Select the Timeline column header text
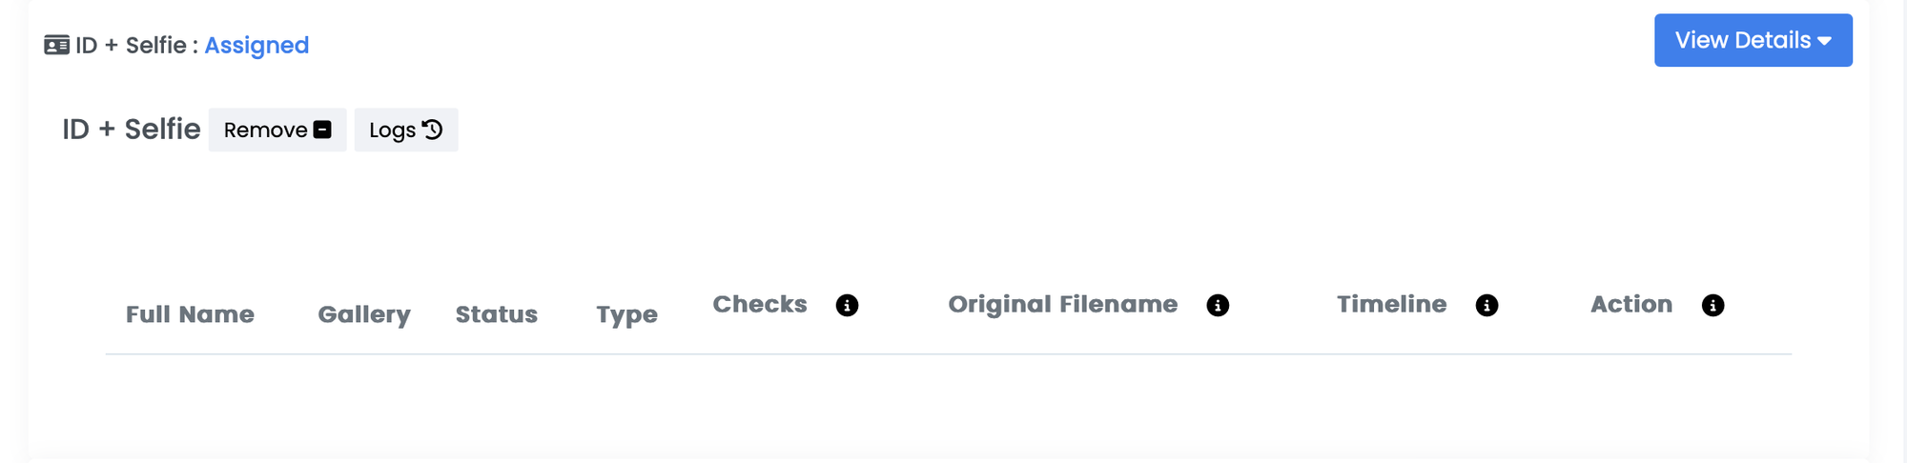The image size is (1907, 463). (1391, 304)
